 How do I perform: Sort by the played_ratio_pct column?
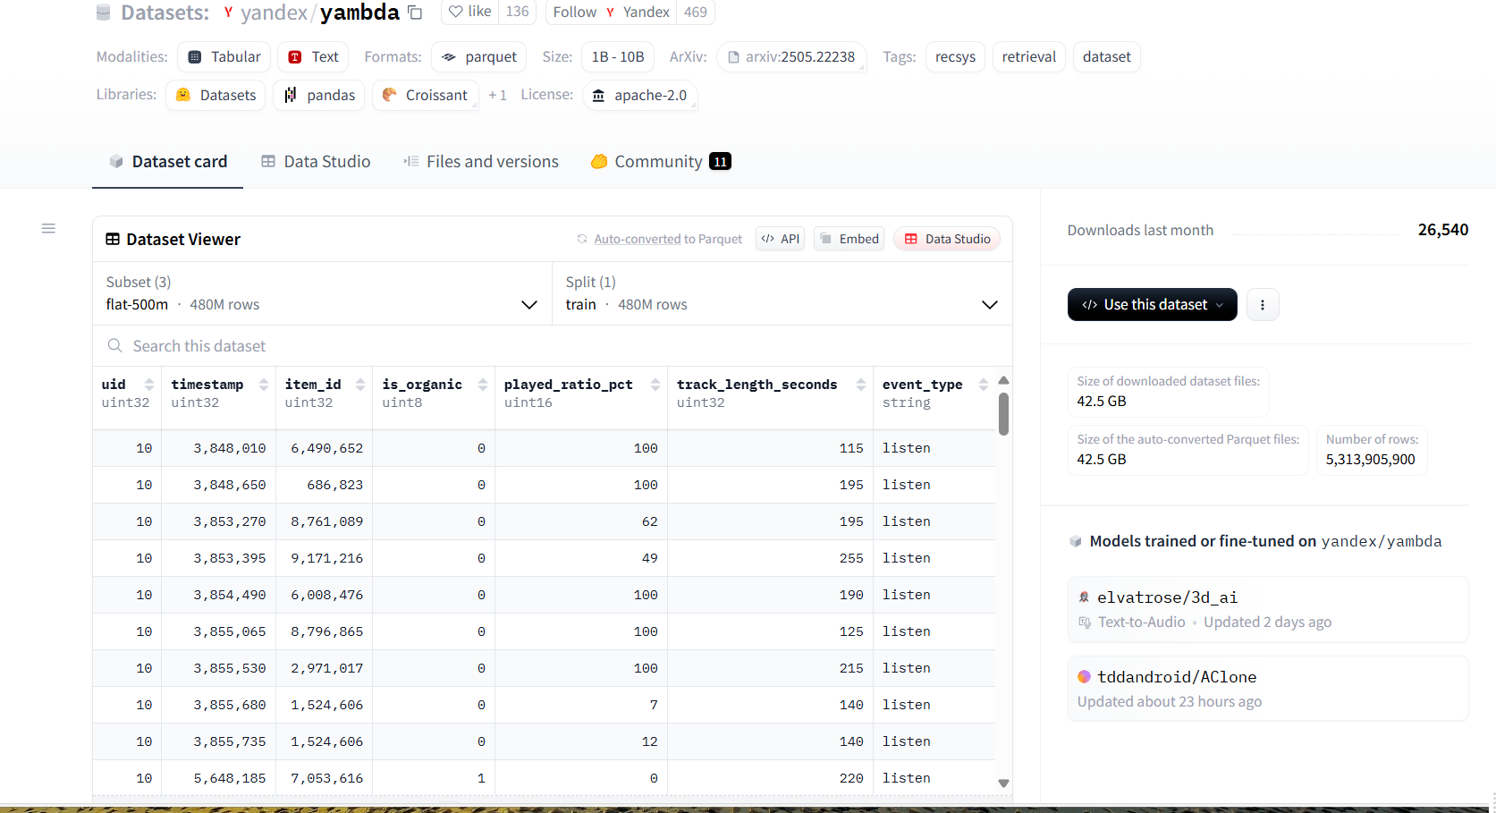click(655, 385)
